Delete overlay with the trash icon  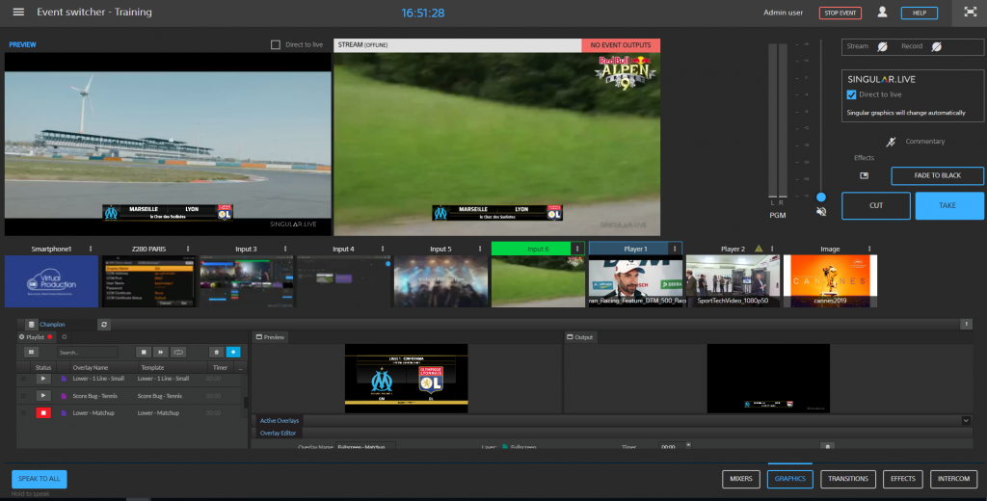(216, 353)
